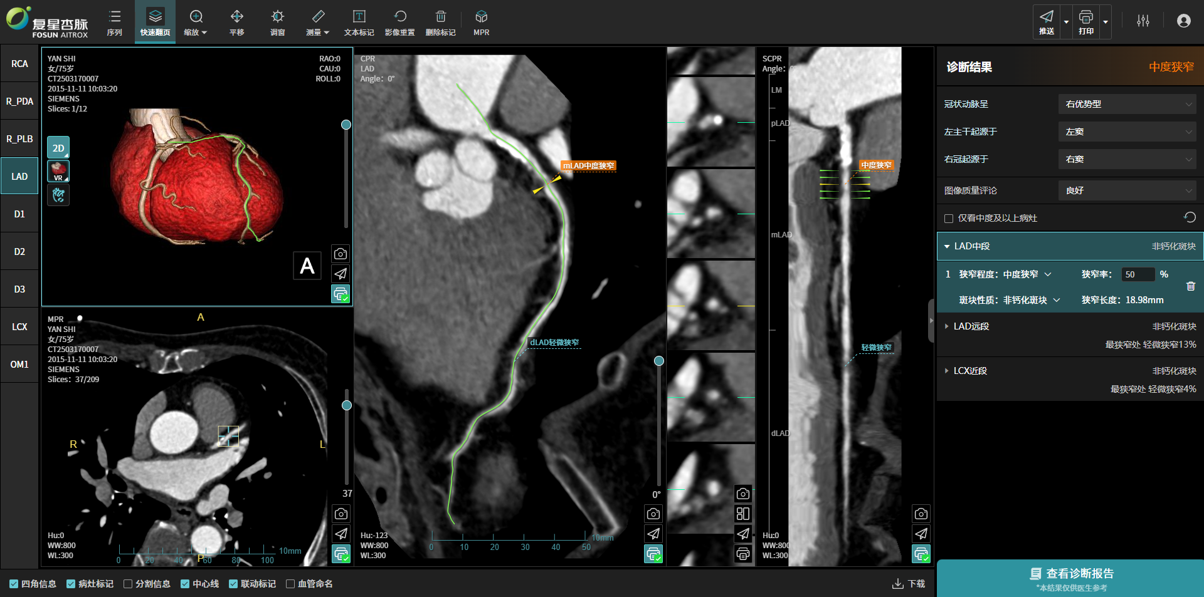Toggle 联动标记 linked marker checkbox
Viewport: 1204px width, 597px height.
point(233,584)
